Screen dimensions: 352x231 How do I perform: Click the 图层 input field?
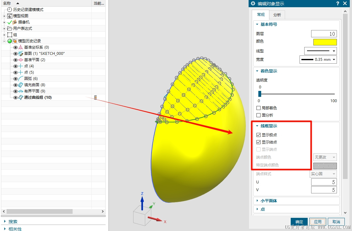(x=324, y=34)
